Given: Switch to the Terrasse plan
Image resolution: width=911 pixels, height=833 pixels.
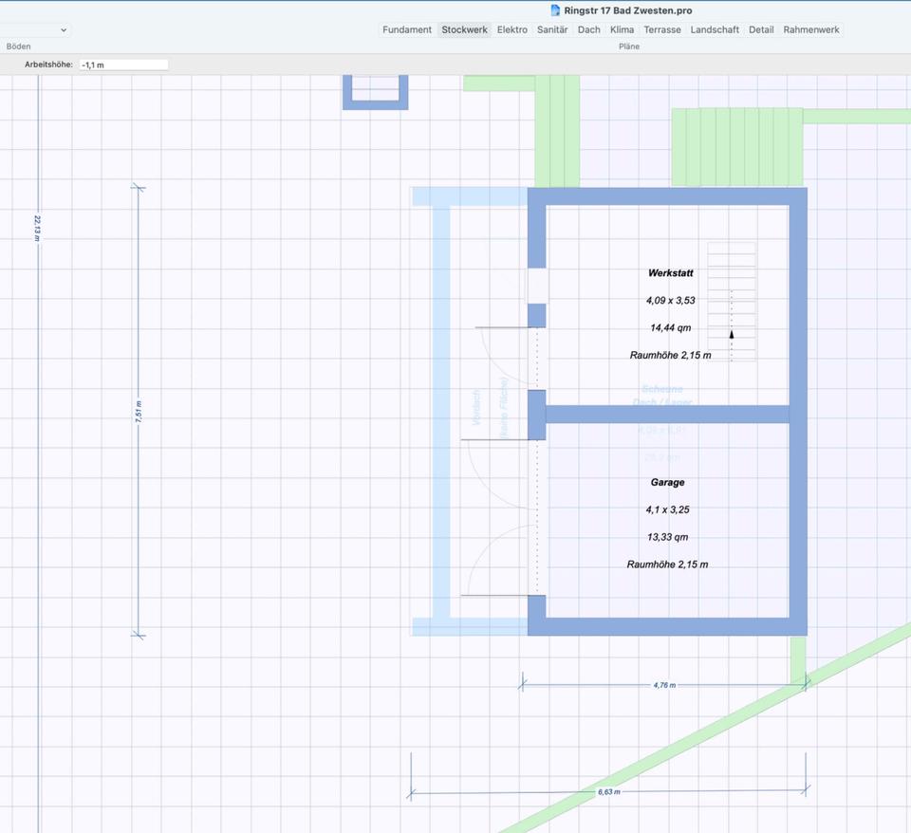Looking at the screenshot, I should point(662,29).
